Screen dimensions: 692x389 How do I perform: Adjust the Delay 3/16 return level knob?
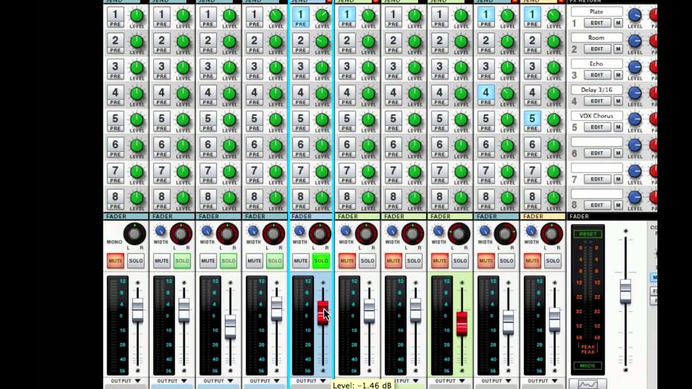635,93
